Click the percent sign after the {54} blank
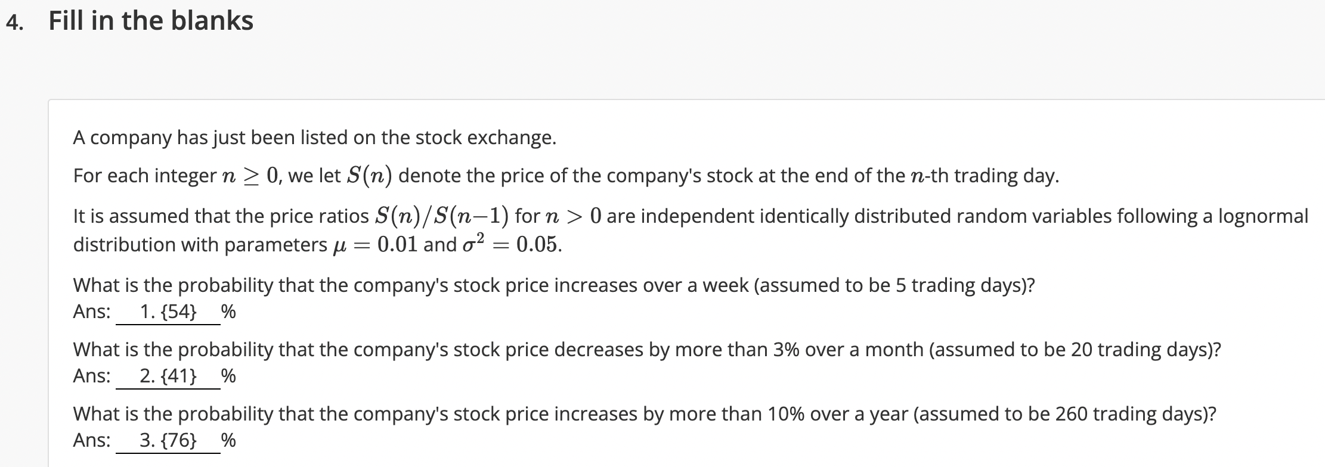The image size is (1325, 467). (x=228, y=312)
